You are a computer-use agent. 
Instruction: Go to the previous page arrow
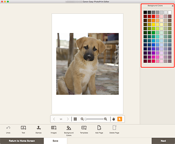(54, 119)
